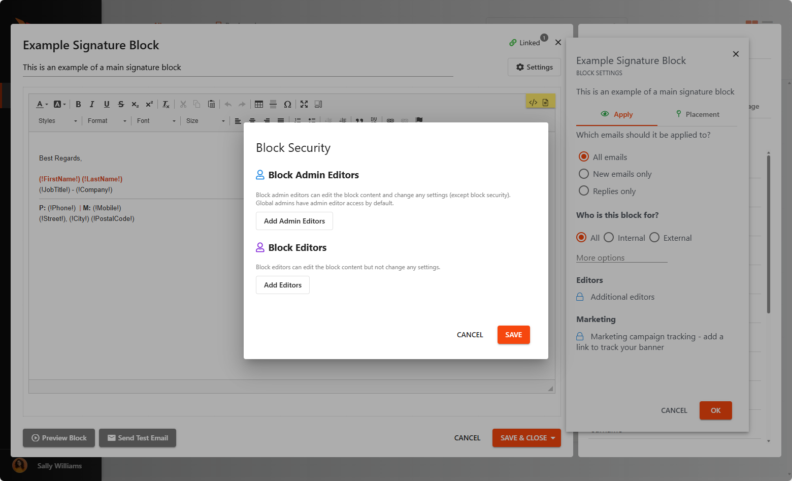The height and width of the screenshot is (481, 792).
Task: Switch to the Placement tab
Action: 697,114
